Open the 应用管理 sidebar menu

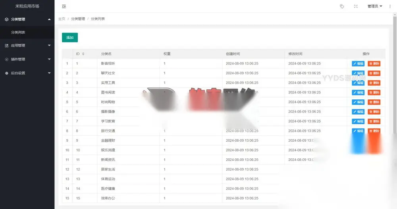point(27,46)
